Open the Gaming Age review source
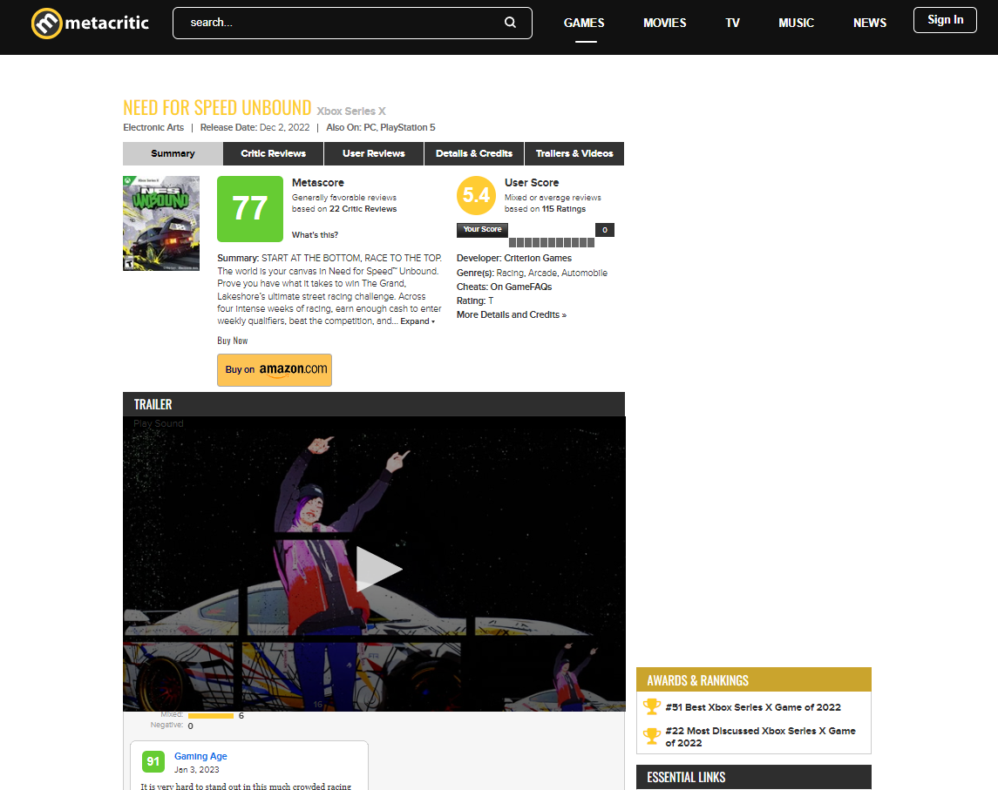 (x=200, y=756)
